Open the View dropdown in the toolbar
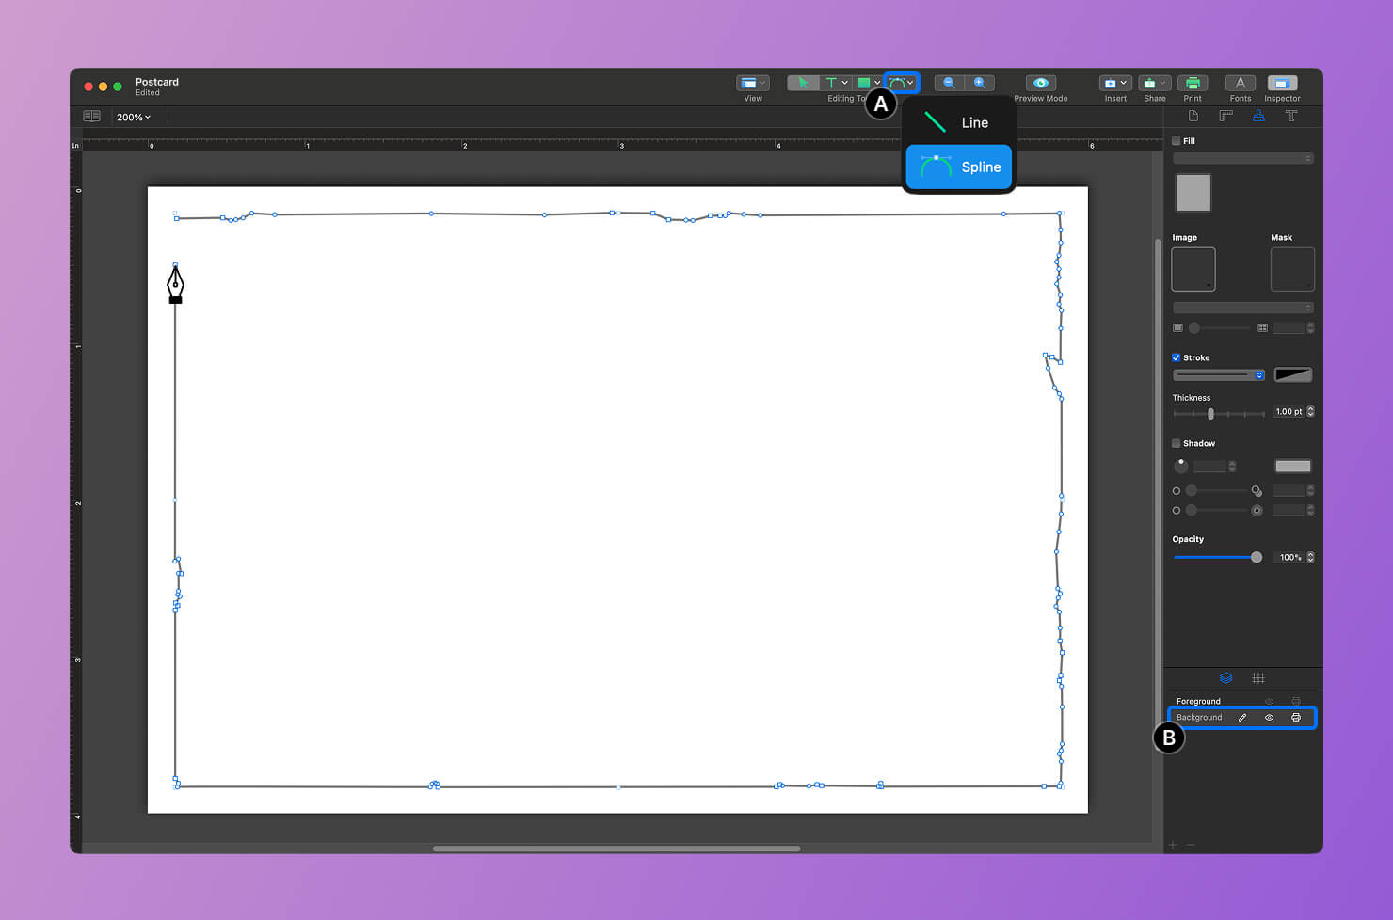 click(752, 82)
